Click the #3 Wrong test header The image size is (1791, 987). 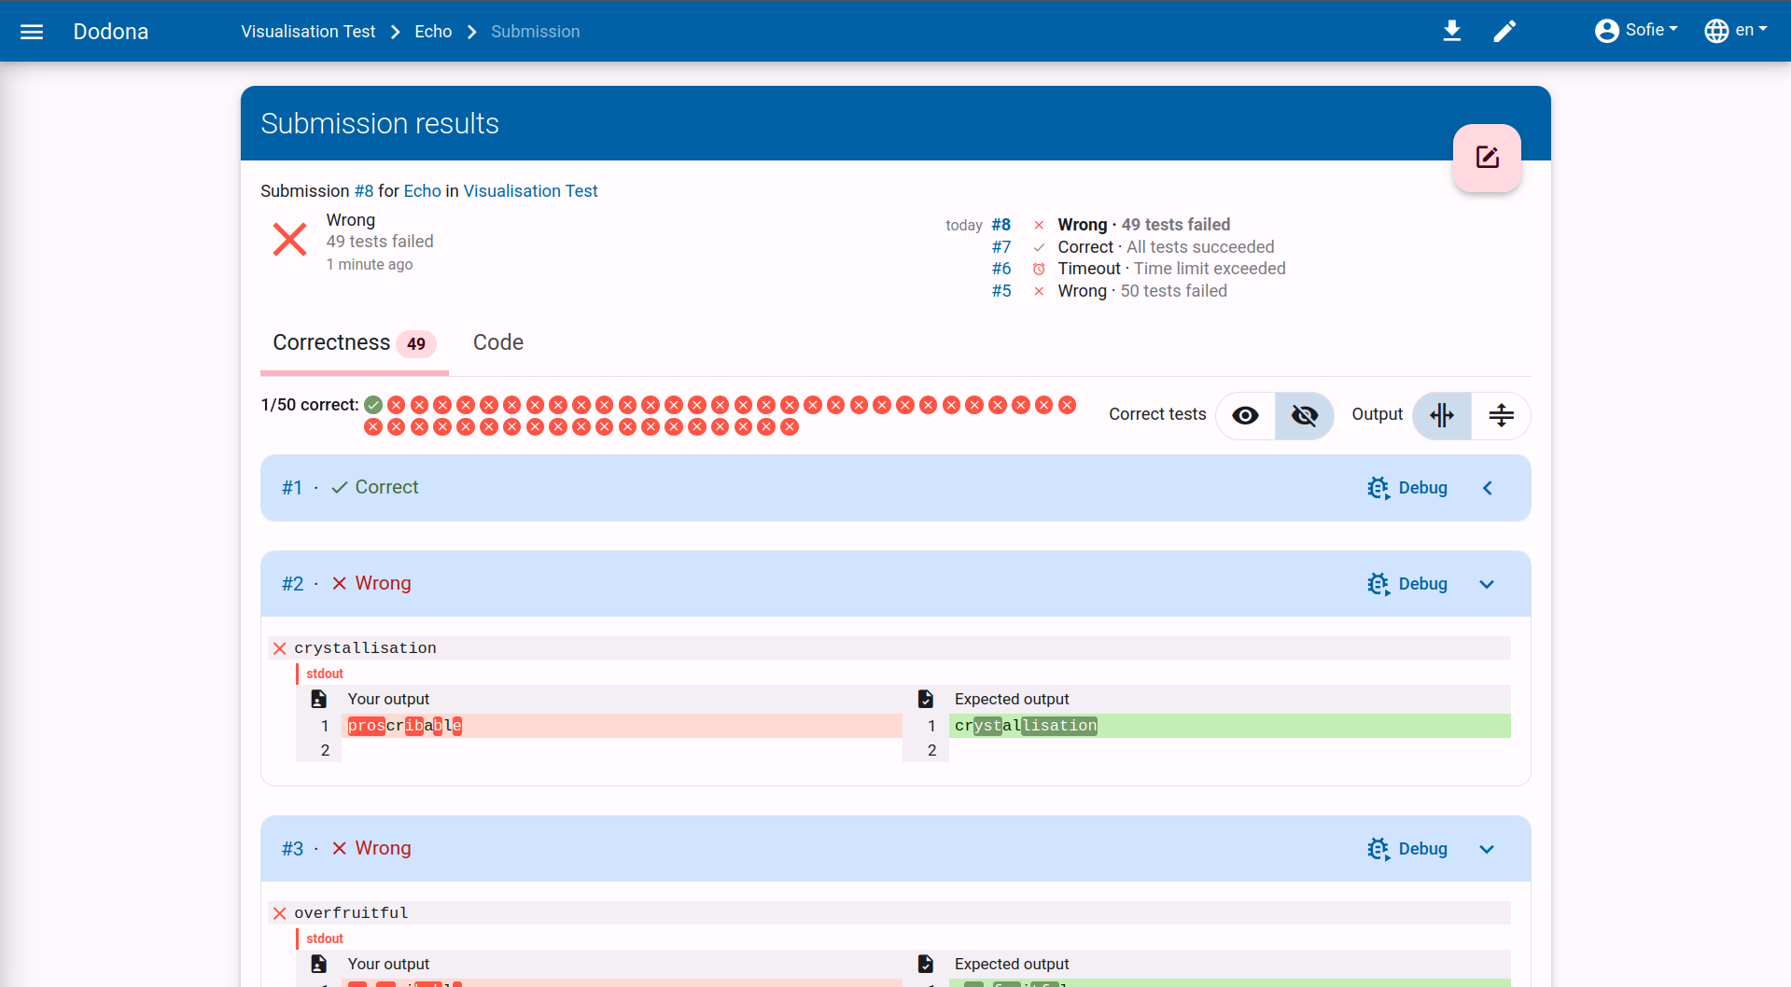tap(896, 849)
